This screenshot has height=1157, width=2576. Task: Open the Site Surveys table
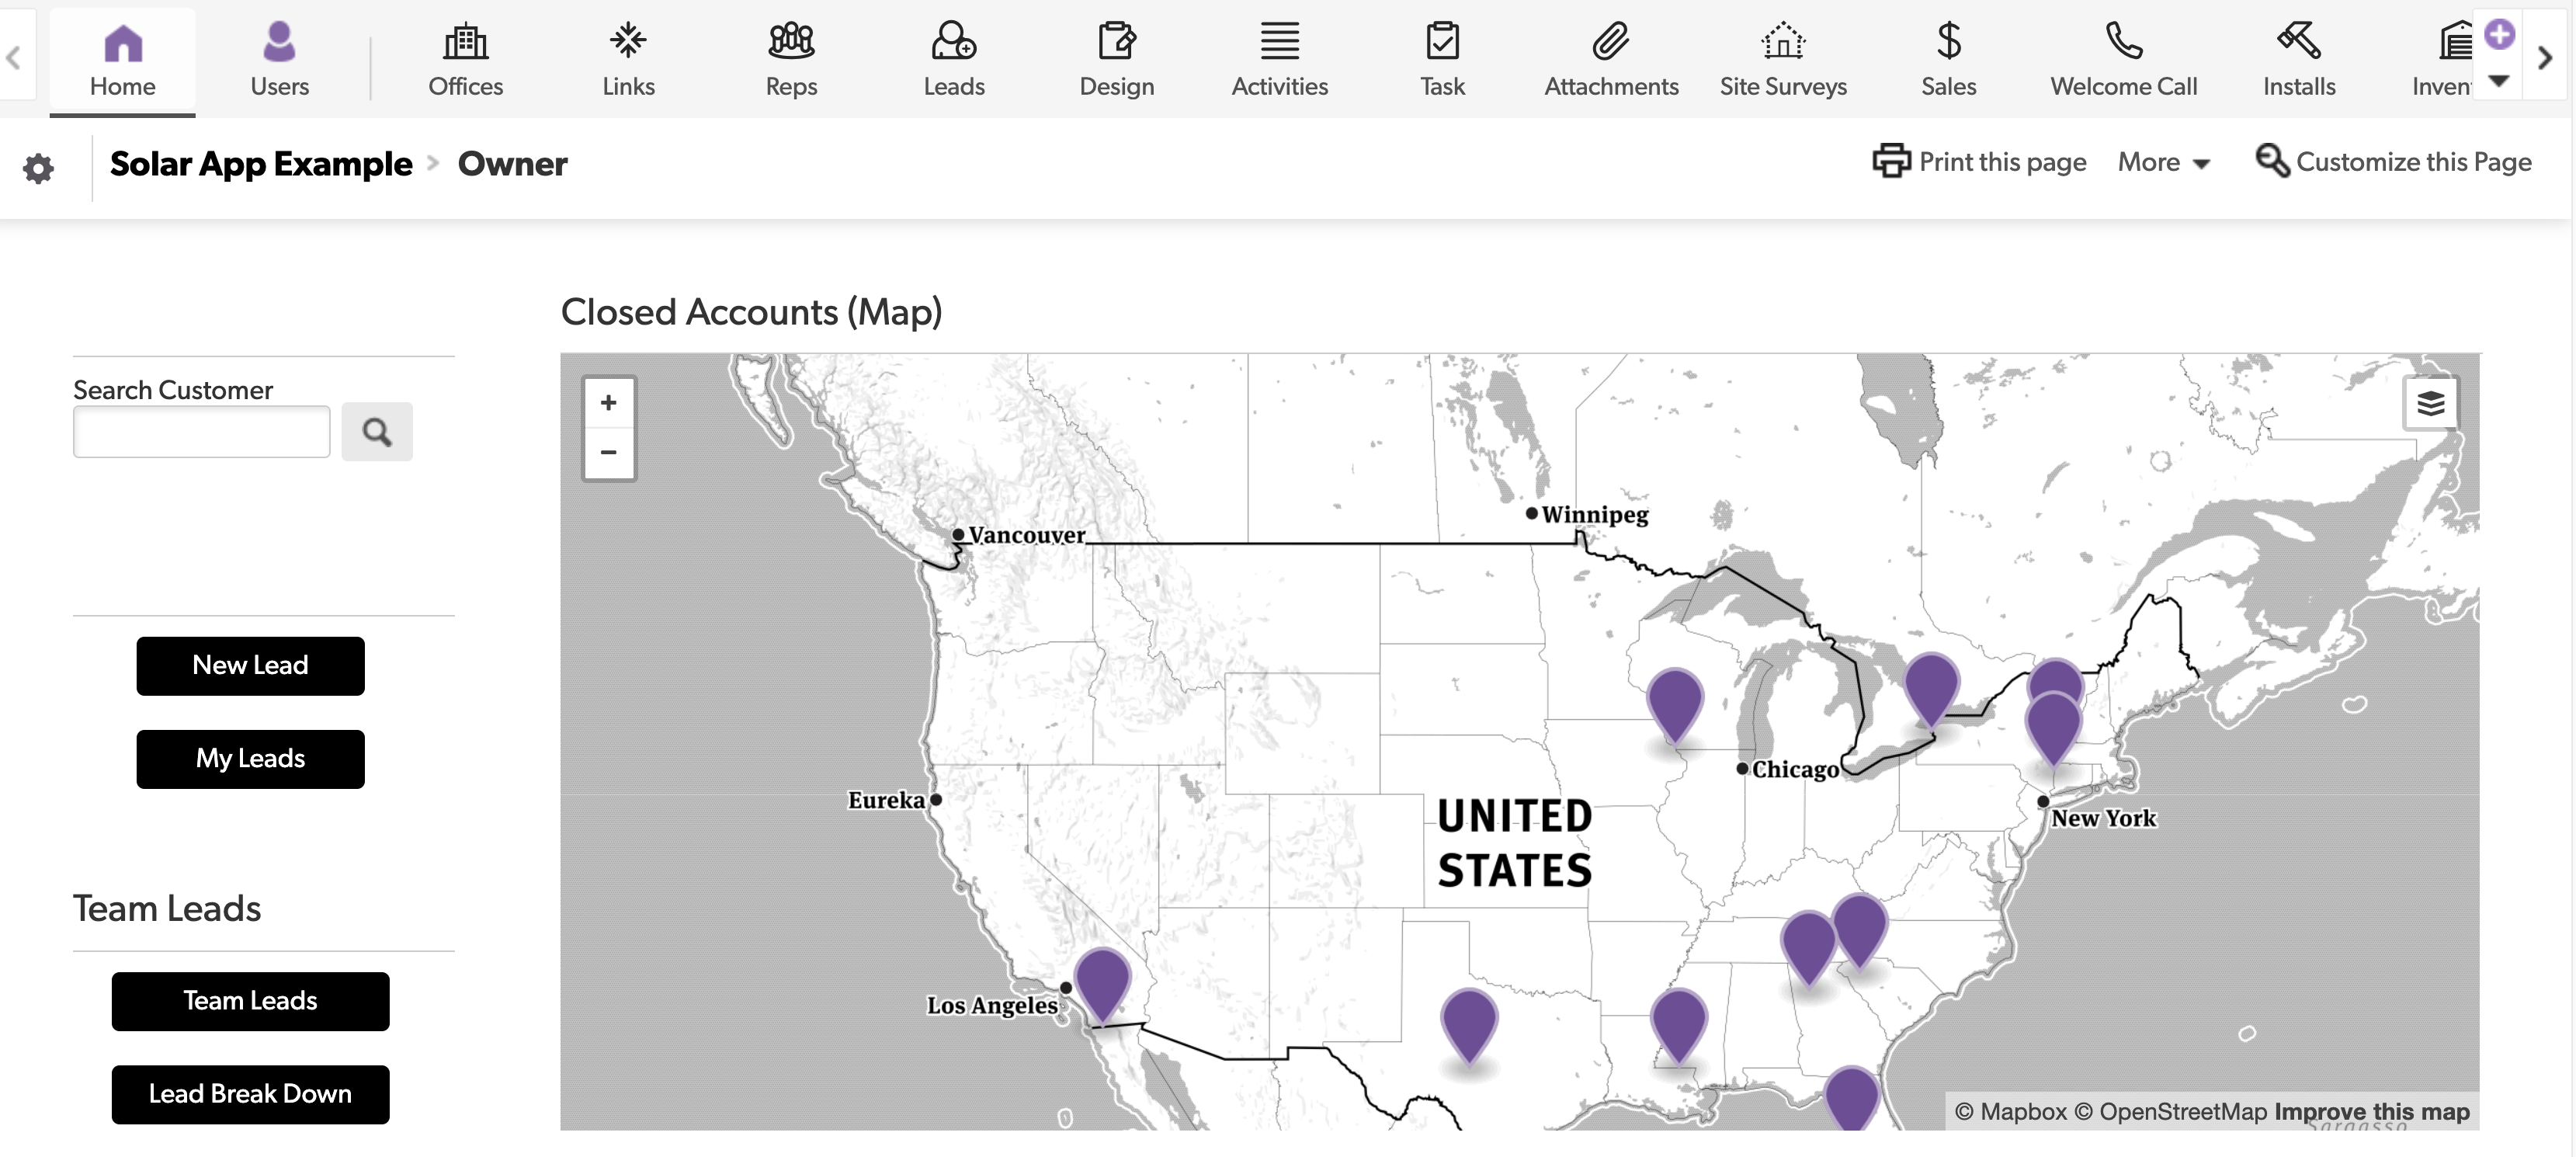tap(1783, 58)
